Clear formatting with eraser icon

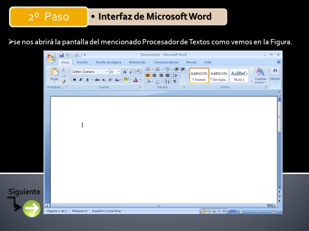pos(138,72)
